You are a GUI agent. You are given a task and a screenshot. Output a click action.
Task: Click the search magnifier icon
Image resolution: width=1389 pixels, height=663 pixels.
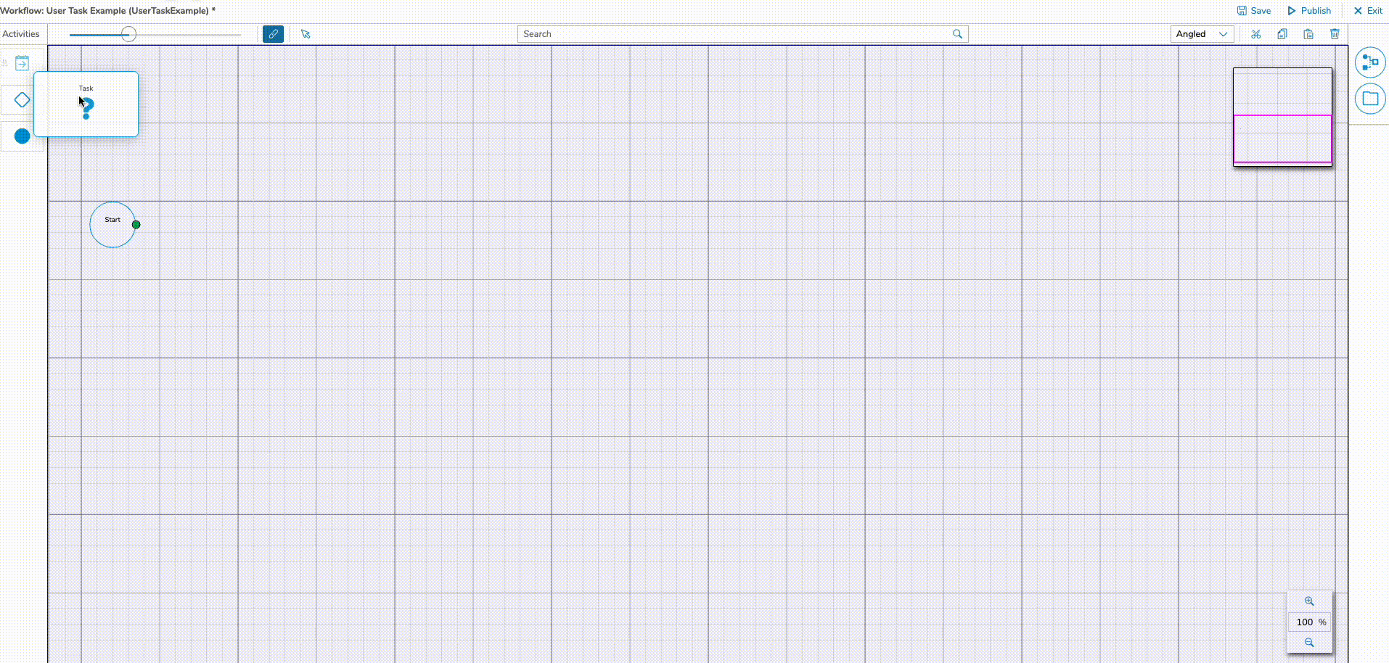[x=957, y=34]
